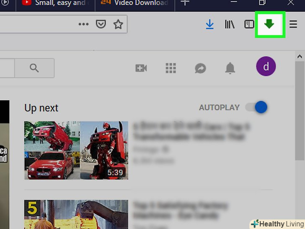This screenshot has height=229, width=305.
Task: Open the Library bookmarks and history icon
Action: pyautogui.click(x=230, y=25)
